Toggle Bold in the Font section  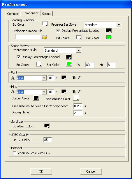74,78
